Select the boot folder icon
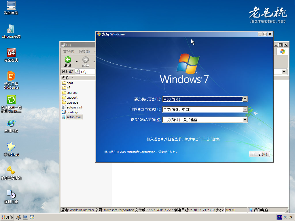 tap(64, 83)
